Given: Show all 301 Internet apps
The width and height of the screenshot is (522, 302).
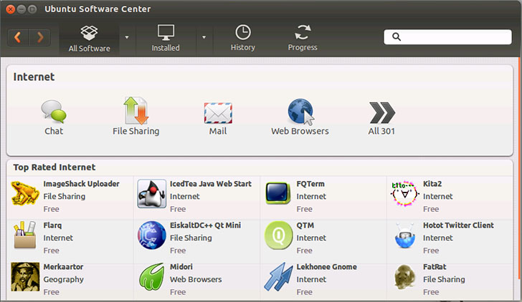Looking at the screenshot, I should pyautogui.click(x=381, y=112).
